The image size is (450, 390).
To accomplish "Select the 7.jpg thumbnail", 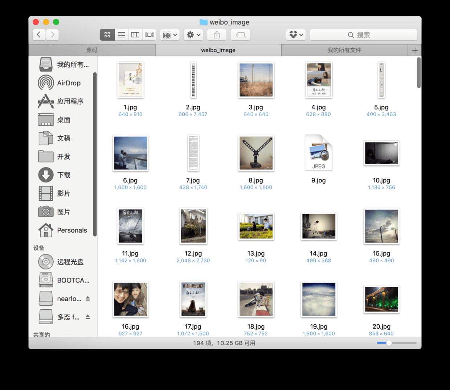I will 193,153.
